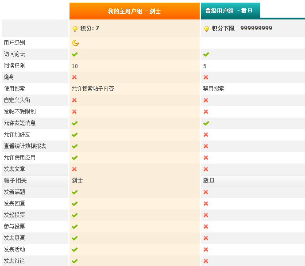Click 剑士 green check in 发新话题 row

click(75, 192)
